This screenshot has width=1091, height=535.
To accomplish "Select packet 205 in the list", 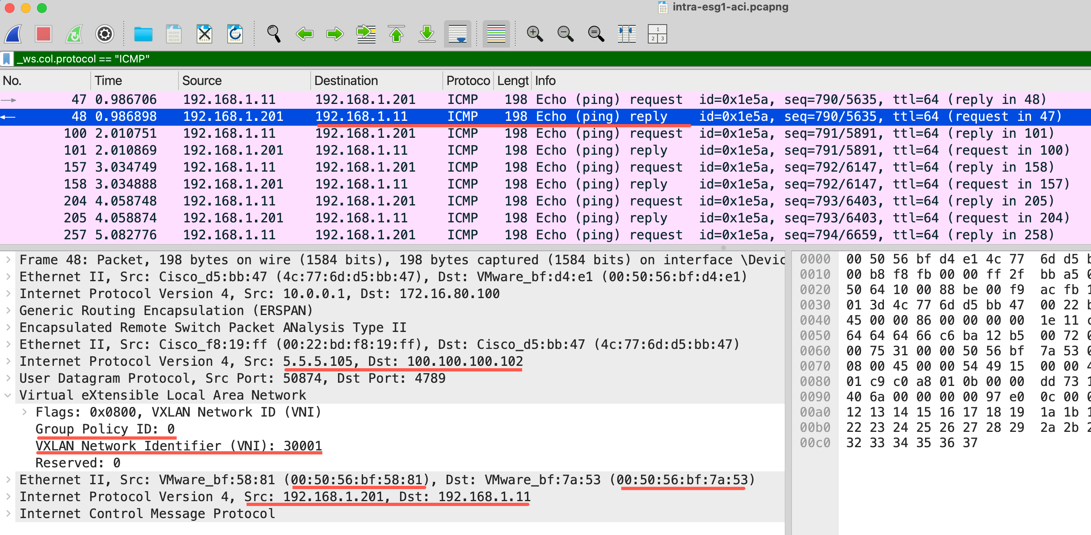I will coord(545,218).
